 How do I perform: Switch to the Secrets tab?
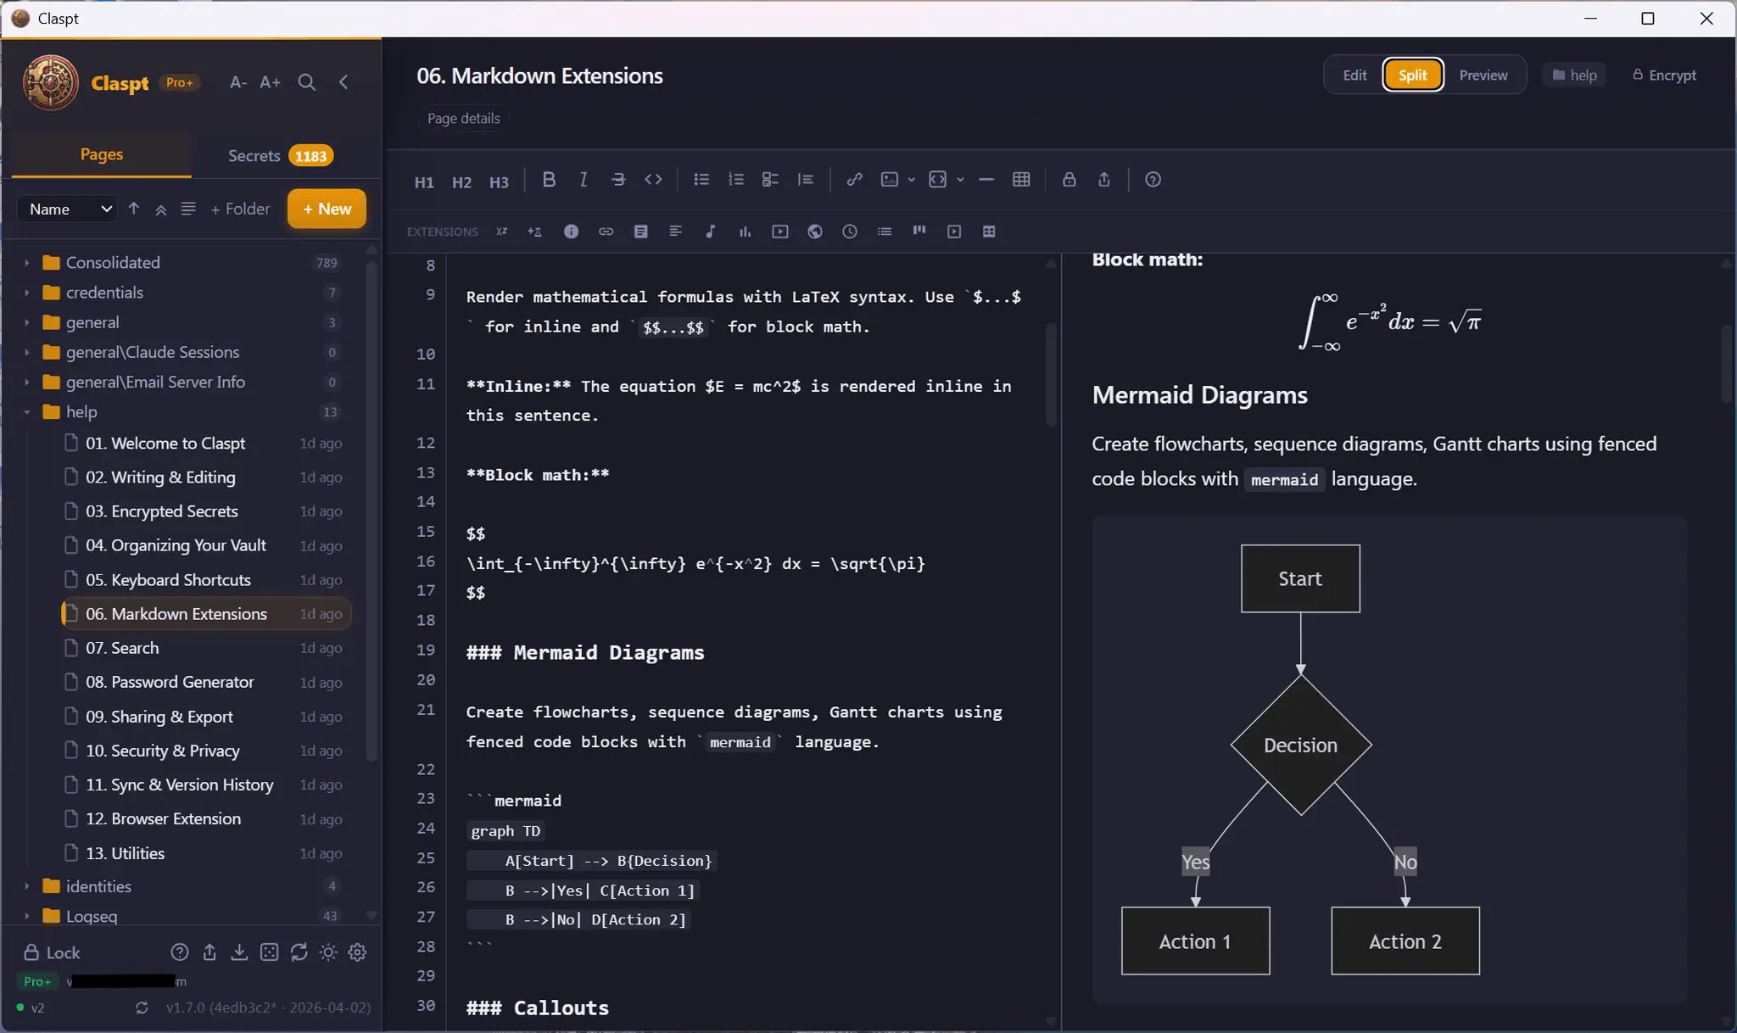pyautogui.click(x=280, y=156)
